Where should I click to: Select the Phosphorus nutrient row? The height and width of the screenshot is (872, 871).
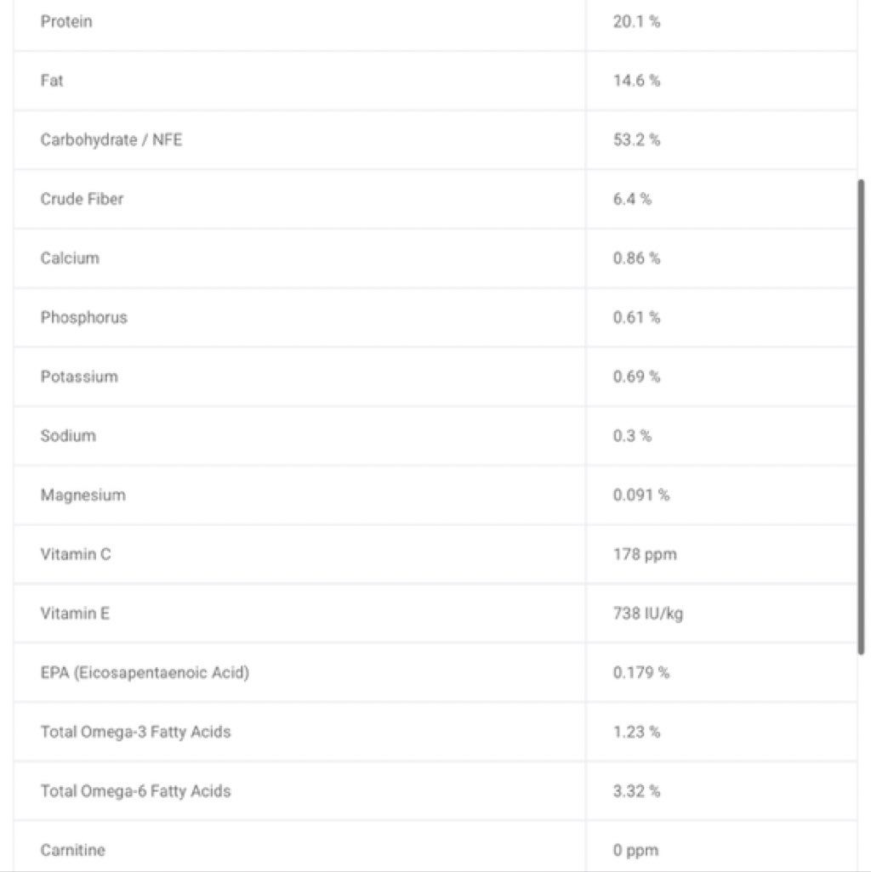coord(435,318)
